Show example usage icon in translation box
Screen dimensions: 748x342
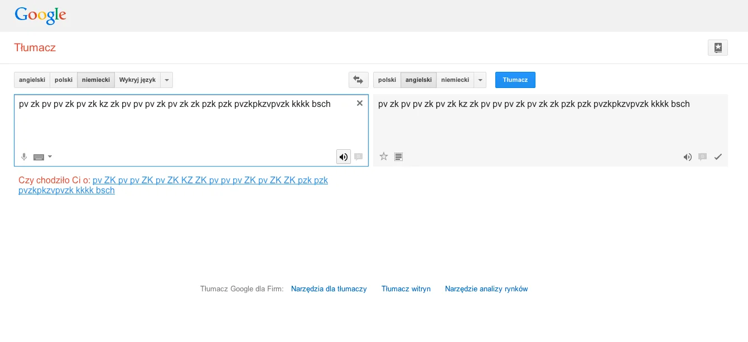click(703, 157)
